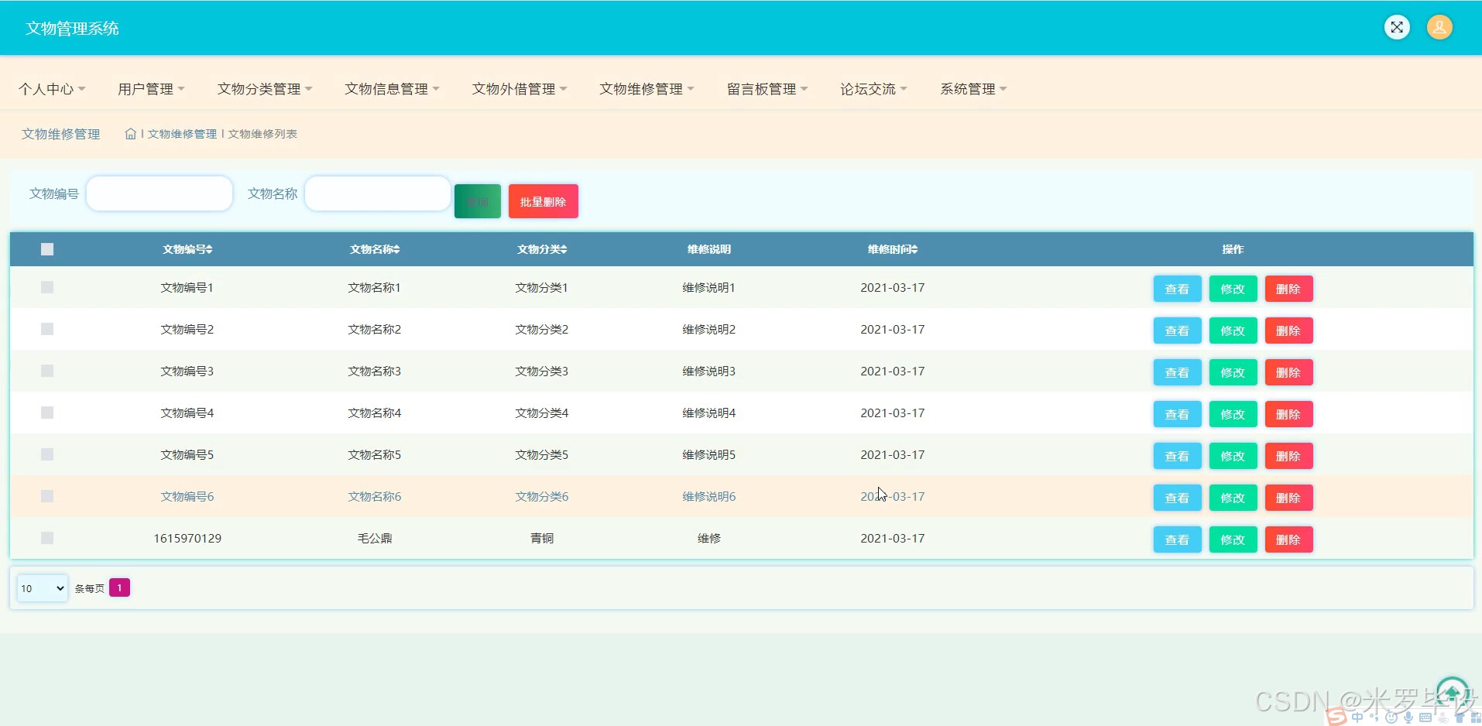Click 删除 for 文物编号5 row
This screenshot has height=726, width=1482.
[1288, 456]
